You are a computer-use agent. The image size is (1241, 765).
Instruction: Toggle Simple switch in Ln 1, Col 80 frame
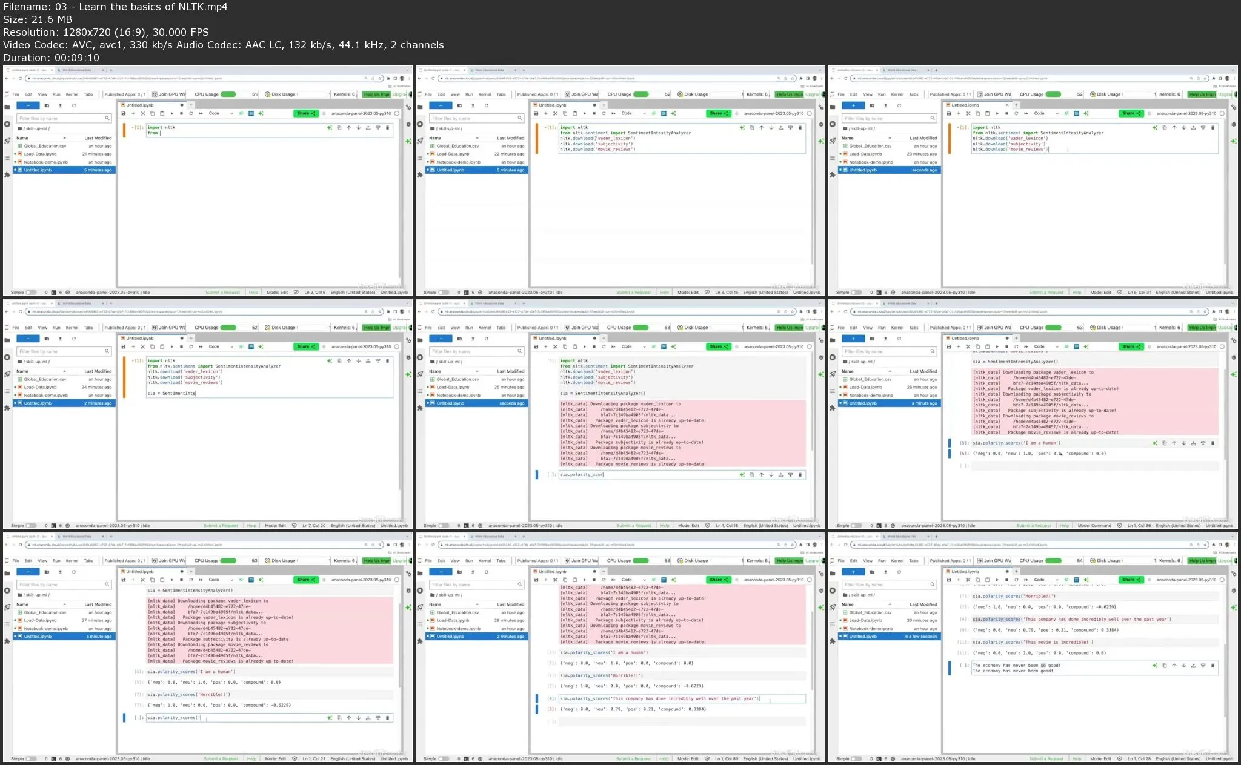(444, 759)
